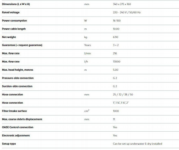Viewport: 179px width, 150px height.
Task: Select the Pressure-side connection label
Action: (x=18, y=78)
